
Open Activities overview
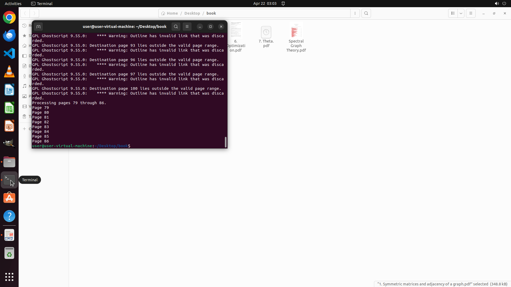pyautogui.click(x=13, y=3)
